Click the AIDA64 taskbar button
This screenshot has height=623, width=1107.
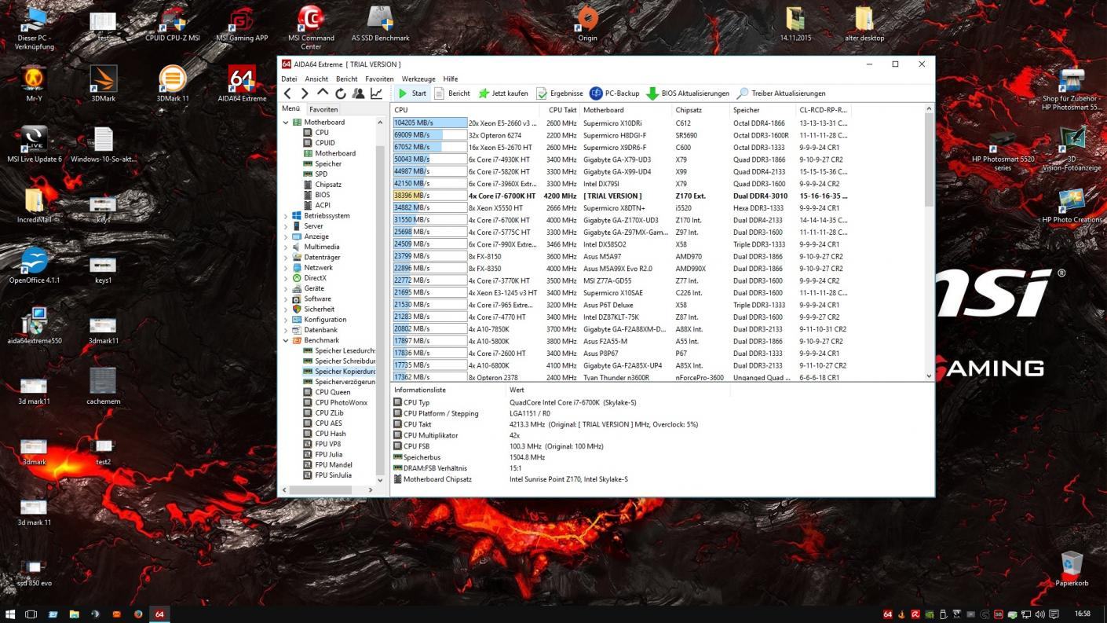pos(159,614)
